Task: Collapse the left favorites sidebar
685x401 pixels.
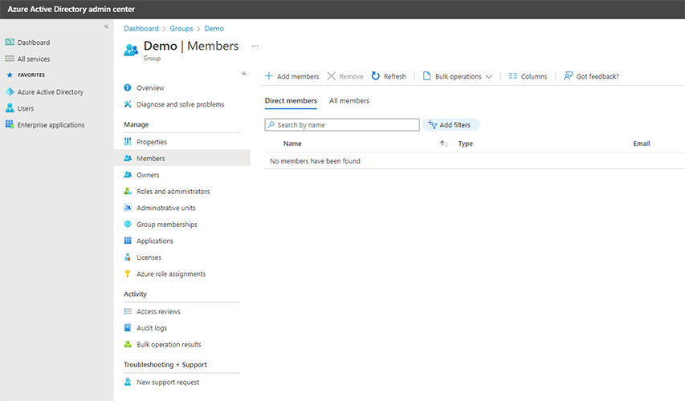Action: coord(106,26)
